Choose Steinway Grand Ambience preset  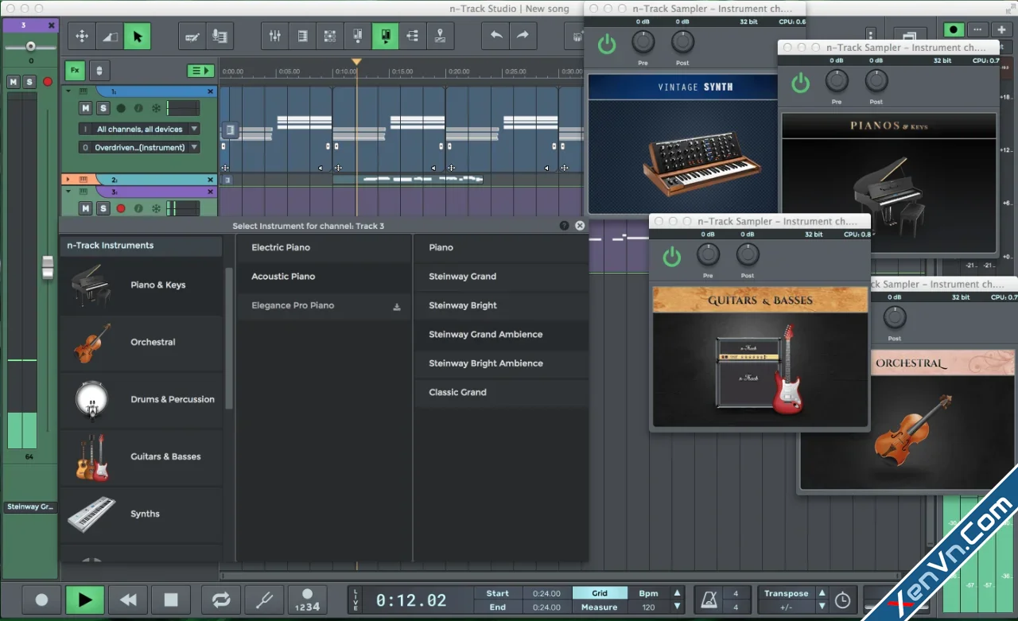(501, 335)
